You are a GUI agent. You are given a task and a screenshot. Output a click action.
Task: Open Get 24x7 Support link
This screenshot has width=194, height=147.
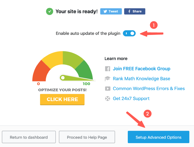point(131,98)
